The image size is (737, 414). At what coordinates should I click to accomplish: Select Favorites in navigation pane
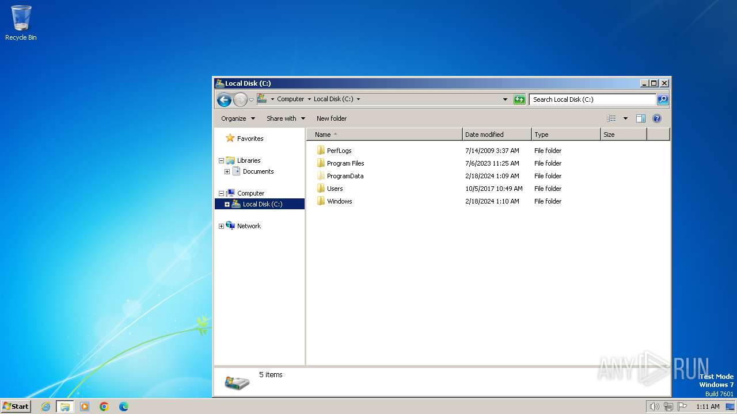click(250, 139)
